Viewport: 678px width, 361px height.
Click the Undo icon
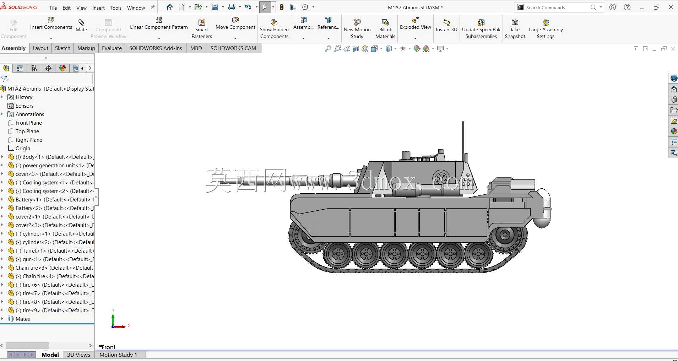[x=248, y=7]
